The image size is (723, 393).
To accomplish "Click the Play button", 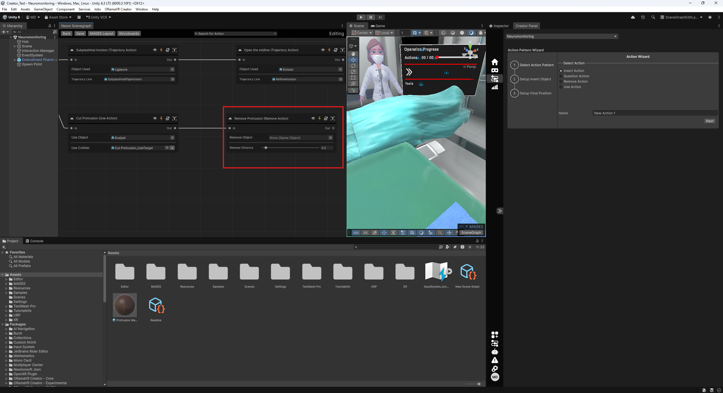I will [x=361, y=17].
